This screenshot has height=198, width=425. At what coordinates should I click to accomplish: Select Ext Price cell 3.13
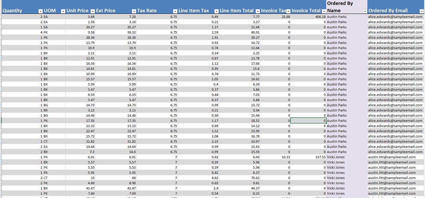pyautogui.click(x=116, y=110)
